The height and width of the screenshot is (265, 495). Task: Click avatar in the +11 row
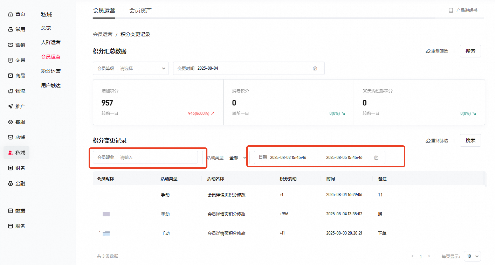pyautogui.click(x=106, y=233)
